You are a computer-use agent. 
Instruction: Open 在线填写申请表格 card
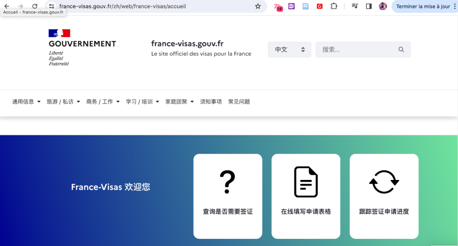tap(306, 196)
